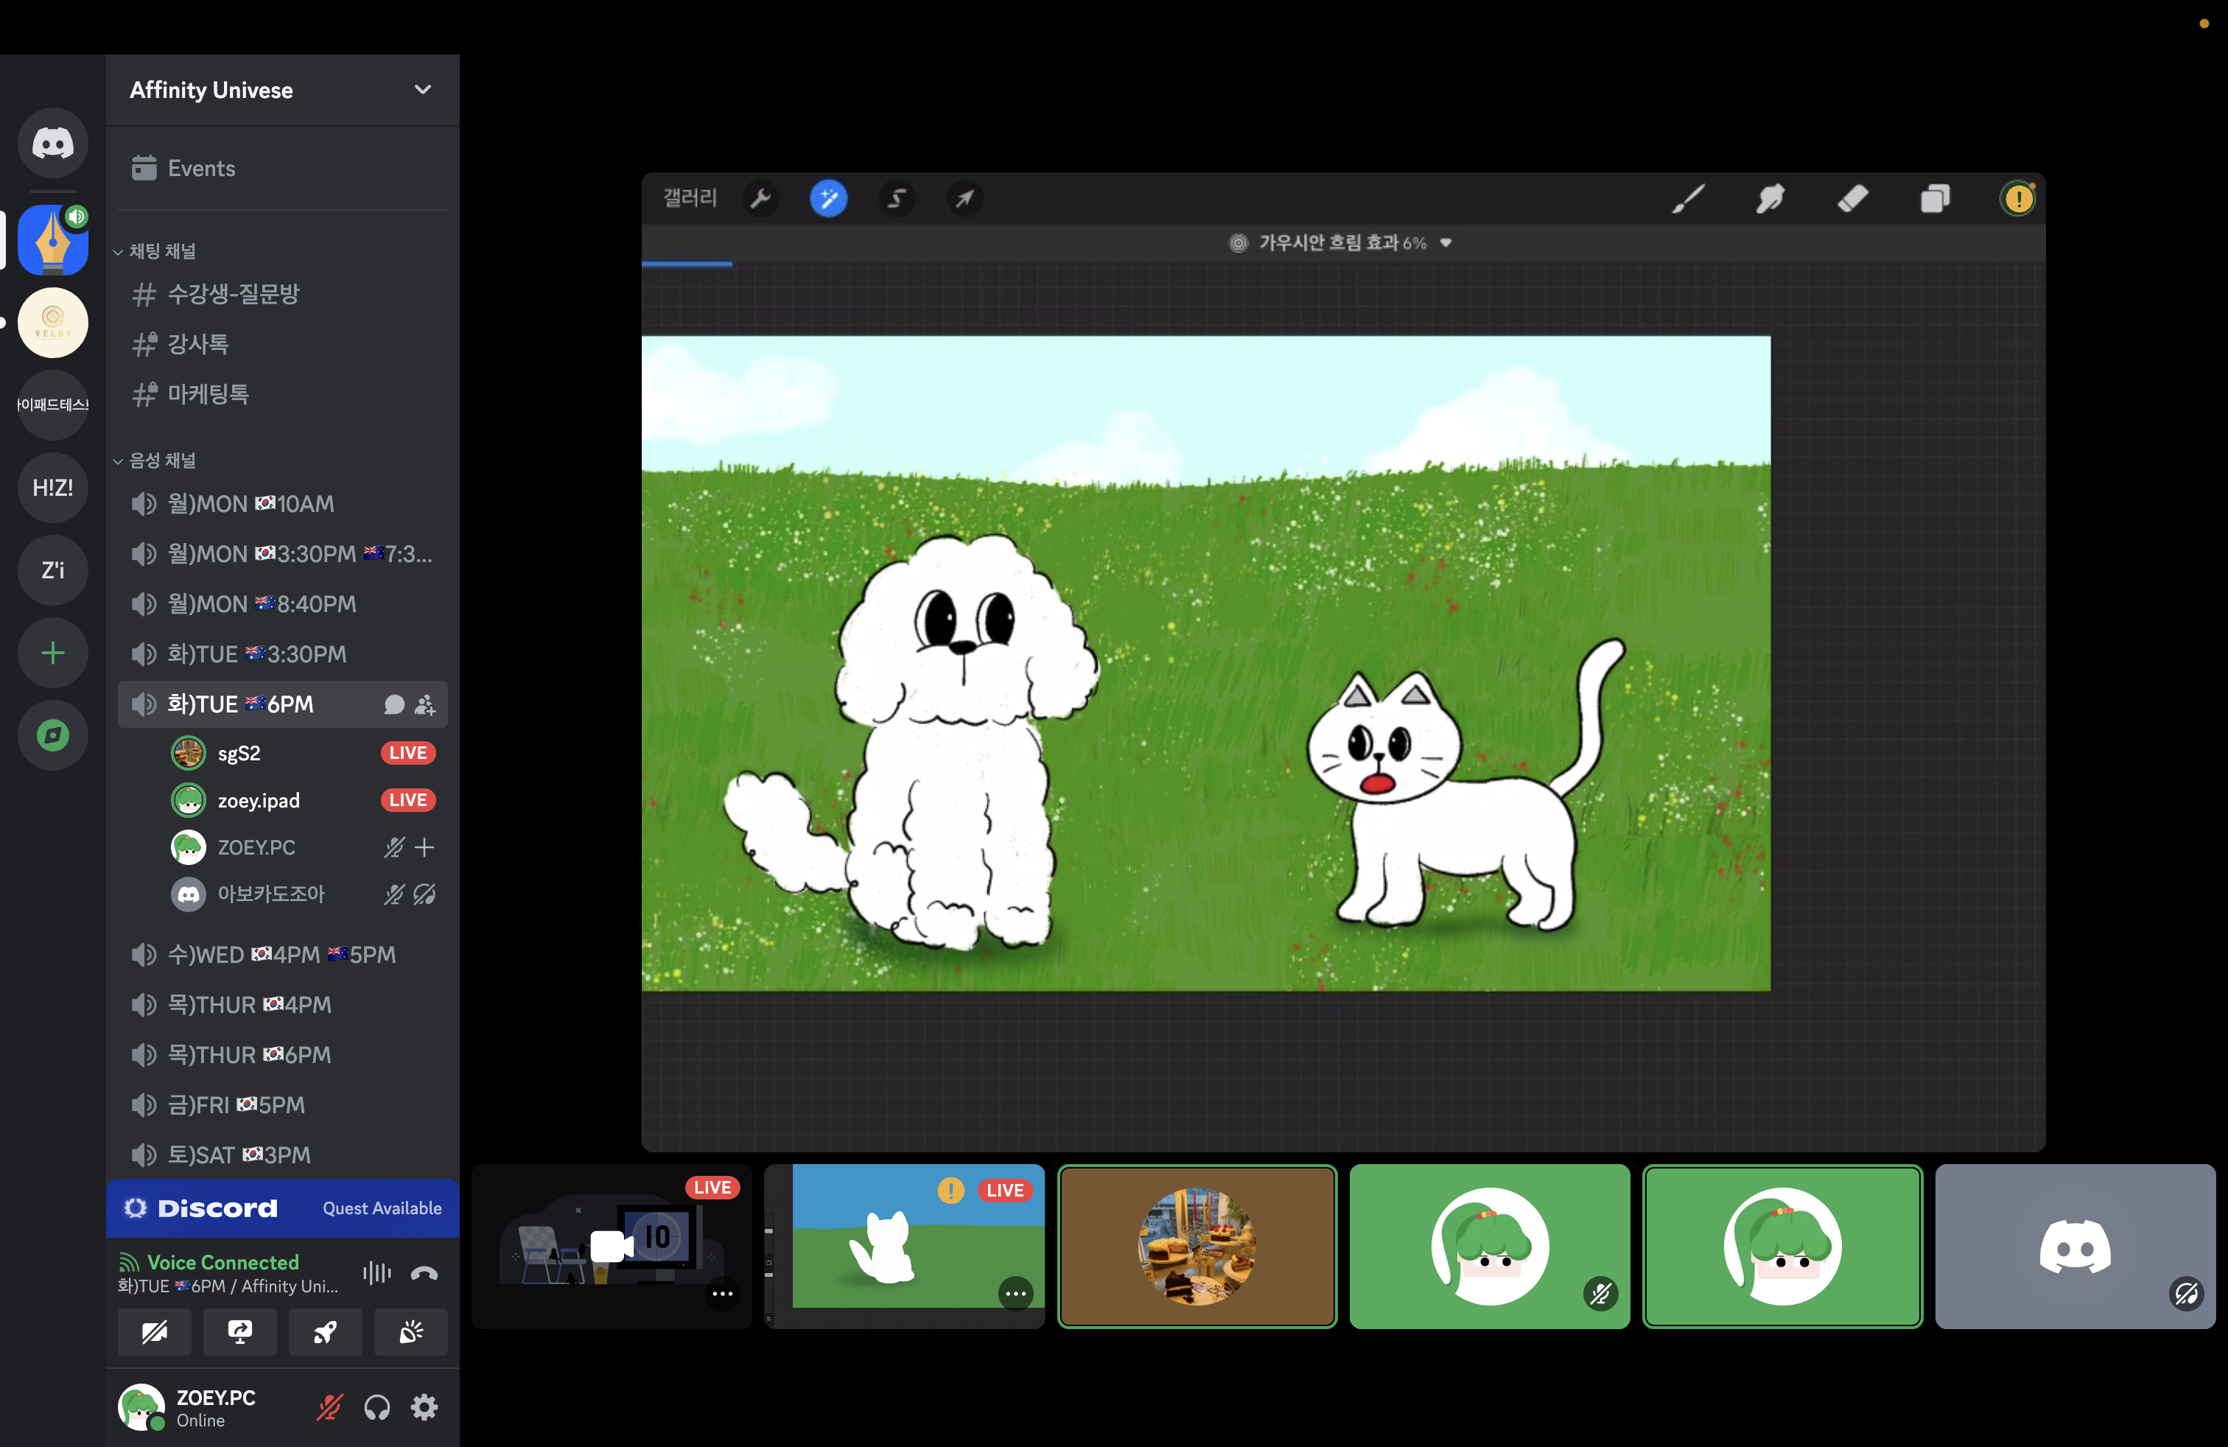Viewport: 2228px width, 1447px height.
Task: Open the 마케팅톡 channel
Action: [283, 394]
